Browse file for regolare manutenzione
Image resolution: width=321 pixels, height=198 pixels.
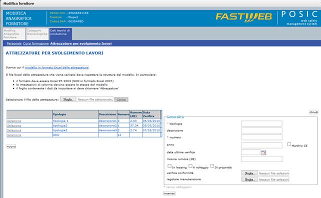point(249,179)
